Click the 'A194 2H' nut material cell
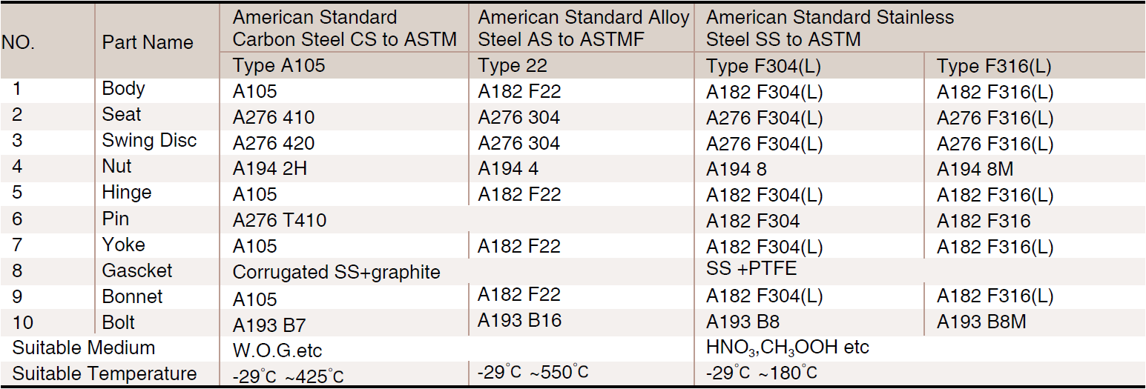The width and height of the screenshot is (1146, 389). [270, 169]
